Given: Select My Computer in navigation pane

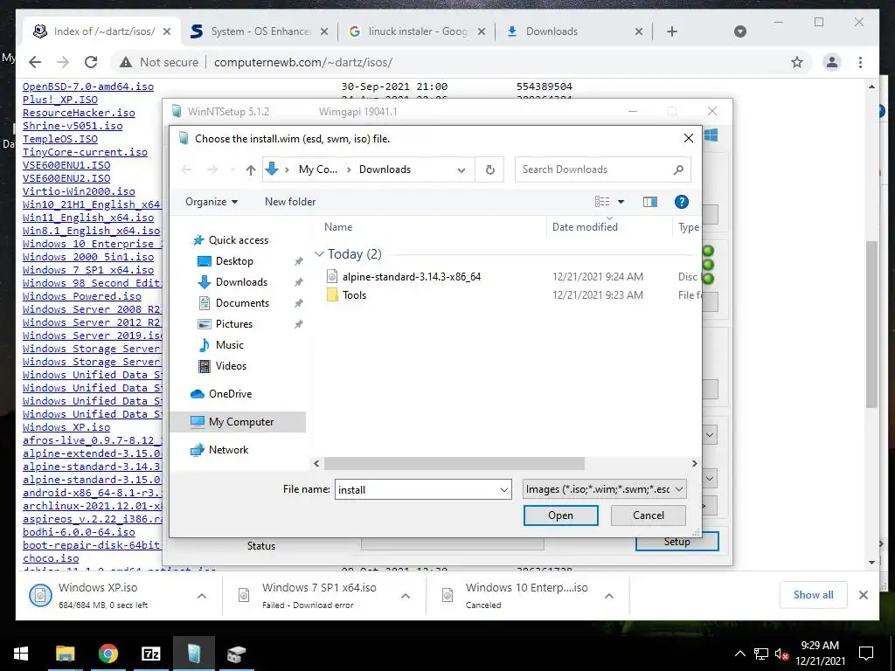Looking at the screenshot, I should [241, 422].
